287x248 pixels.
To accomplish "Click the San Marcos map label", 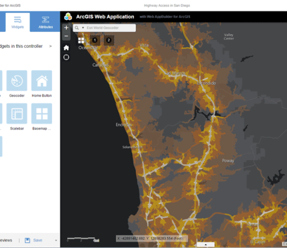I will click(x=175, y=74).
